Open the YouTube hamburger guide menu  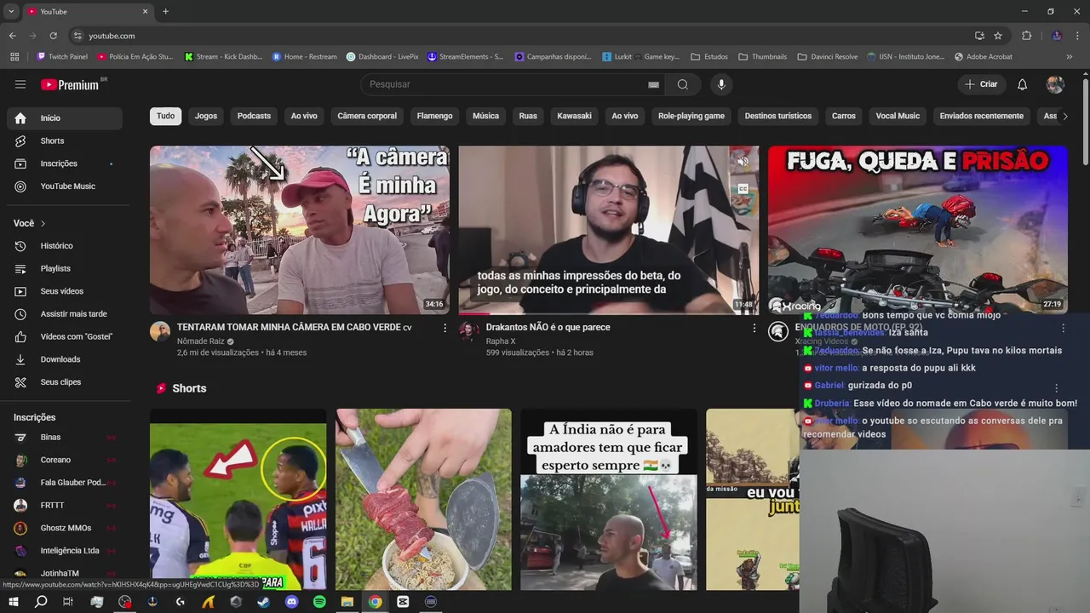coord(20,84)
